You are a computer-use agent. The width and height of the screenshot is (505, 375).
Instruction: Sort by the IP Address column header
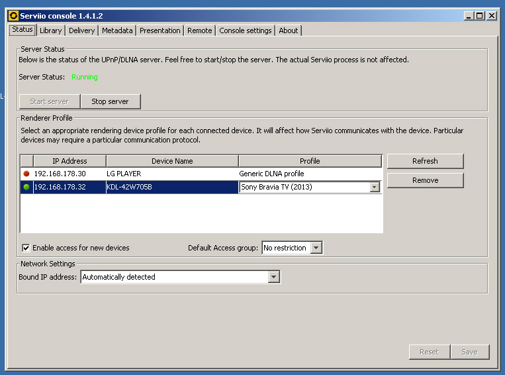[69, 161]
